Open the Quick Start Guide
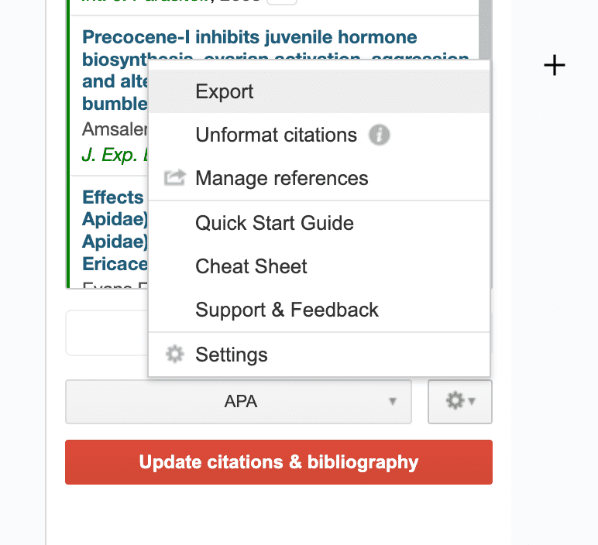 coord(274,224)
